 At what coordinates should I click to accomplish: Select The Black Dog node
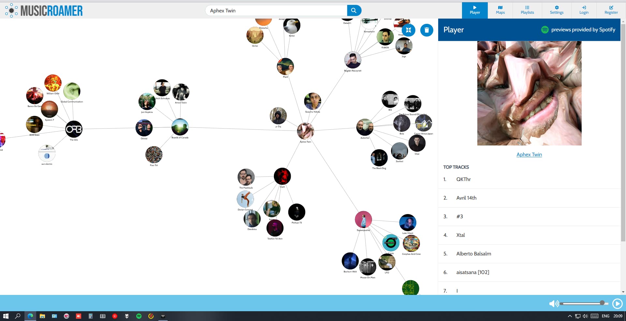click(379, 158)
